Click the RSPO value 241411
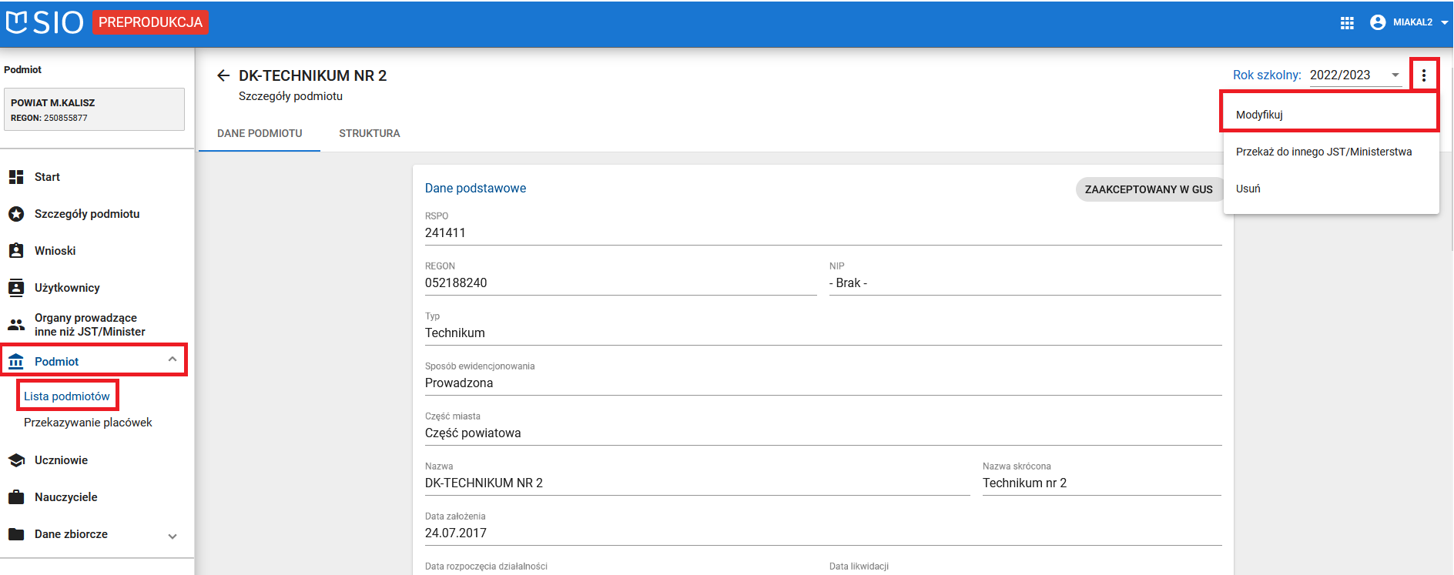The width and height of the screenshot is (1454, 575). (x=445, y=233)
